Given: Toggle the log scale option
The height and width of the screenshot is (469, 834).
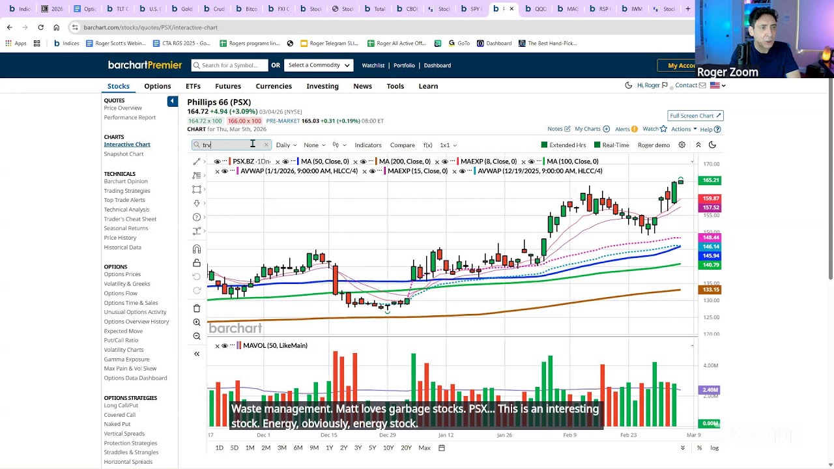Looking at the screenshot, I should coord(715,448).
